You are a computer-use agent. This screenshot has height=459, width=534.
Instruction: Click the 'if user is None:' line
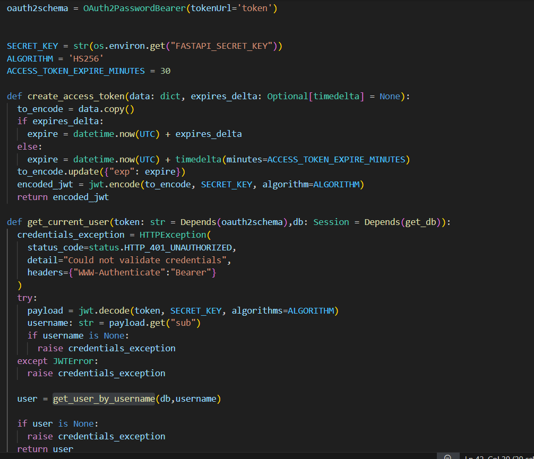[57, 423]
